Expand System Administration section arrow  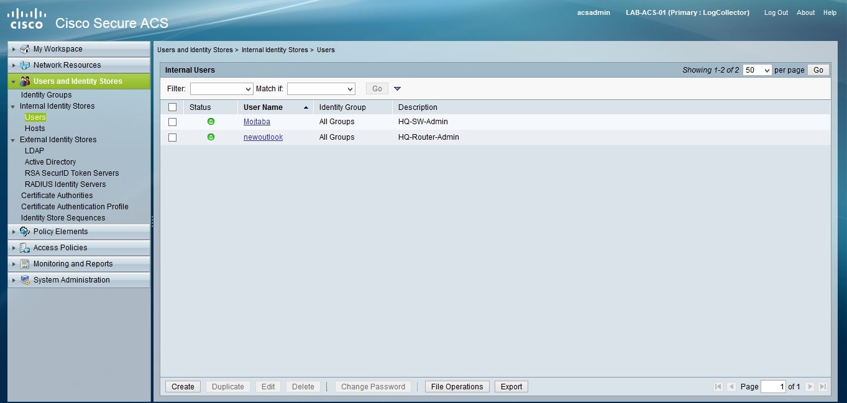click(14, 280)
